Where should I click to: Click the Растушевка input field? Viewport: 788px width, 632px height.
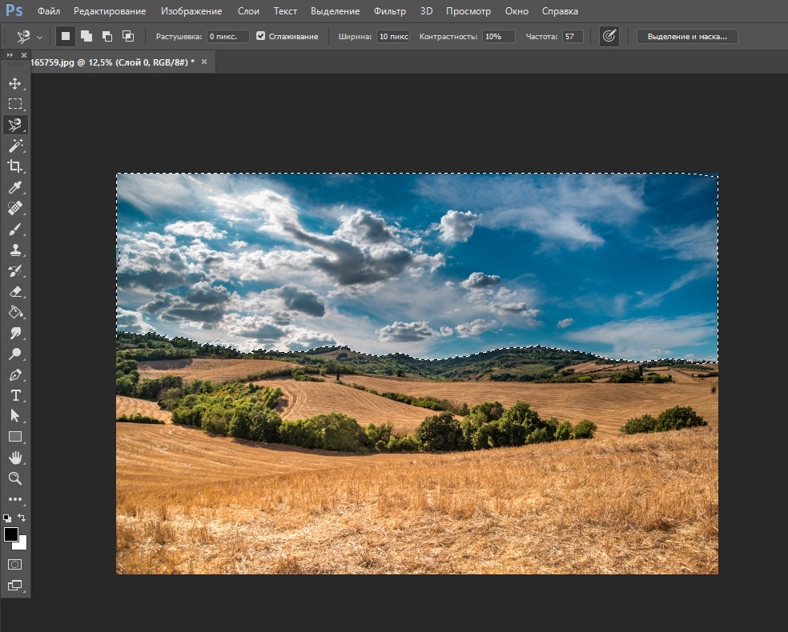(228, 37)
